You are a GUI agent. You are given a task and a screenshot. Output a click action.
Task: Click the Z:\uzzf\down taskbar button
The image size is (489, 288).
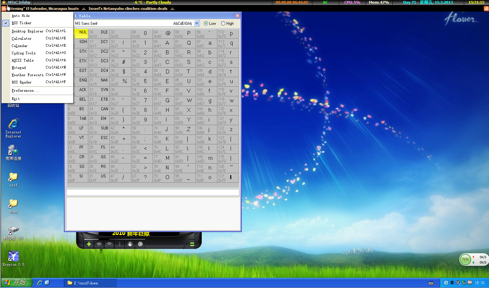[90, 283]
